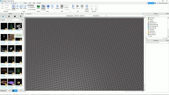Open the UI insert tool
This screenshot has width=169, height=95.
click(52, 7)
